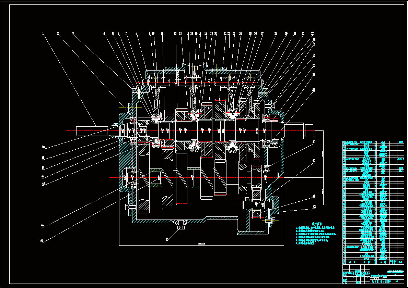The width and height of the screenshot is (408, 288).
Task: Select balloon label 2 at top
Action: (58, 33)
